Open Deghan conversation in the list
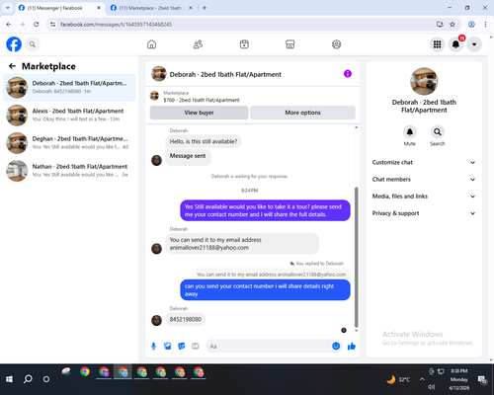 [69, 143]
